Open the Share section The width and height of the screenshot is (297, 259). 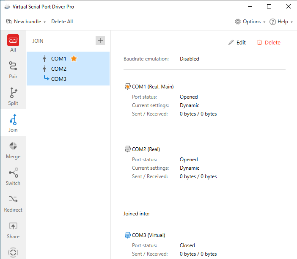(13, 230)
